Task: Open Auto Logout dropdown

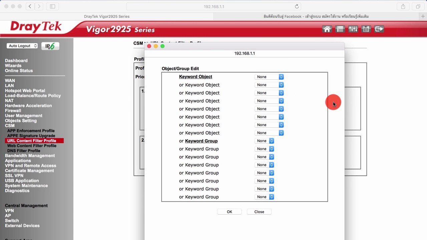Action: coord(22,46)
